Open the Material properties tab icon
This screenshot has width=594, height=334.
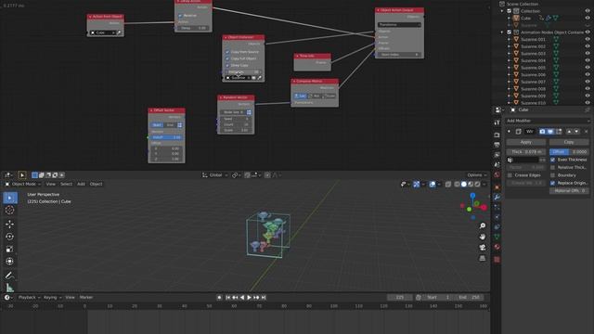[x=497, y=247]
